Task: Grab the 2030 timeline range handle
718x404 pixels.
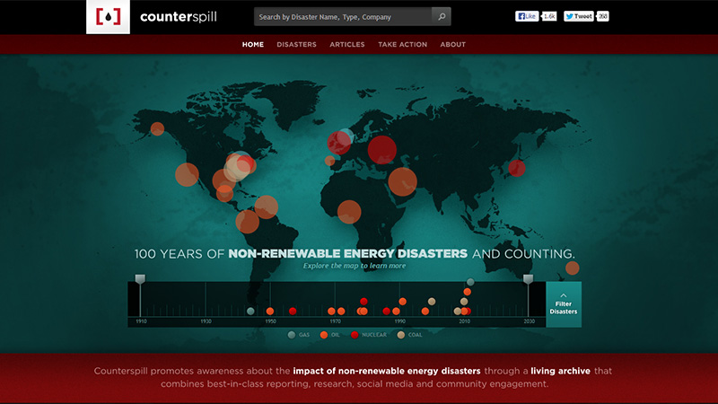Action: 528,279
